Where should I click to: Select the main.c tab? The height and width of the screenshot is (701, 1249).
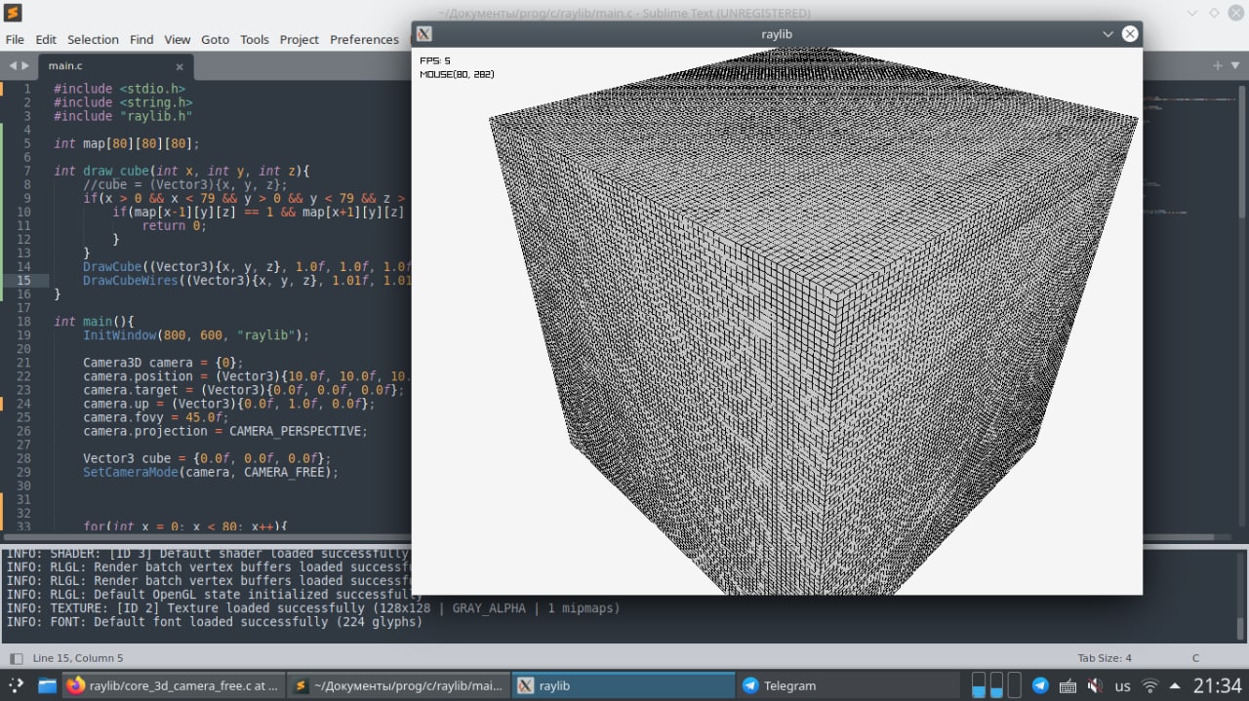point(66,66)
